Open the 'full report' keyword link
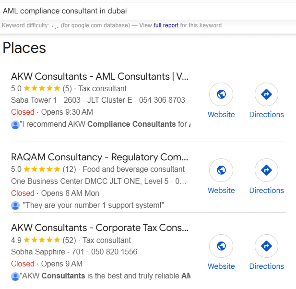 [166, 25]
